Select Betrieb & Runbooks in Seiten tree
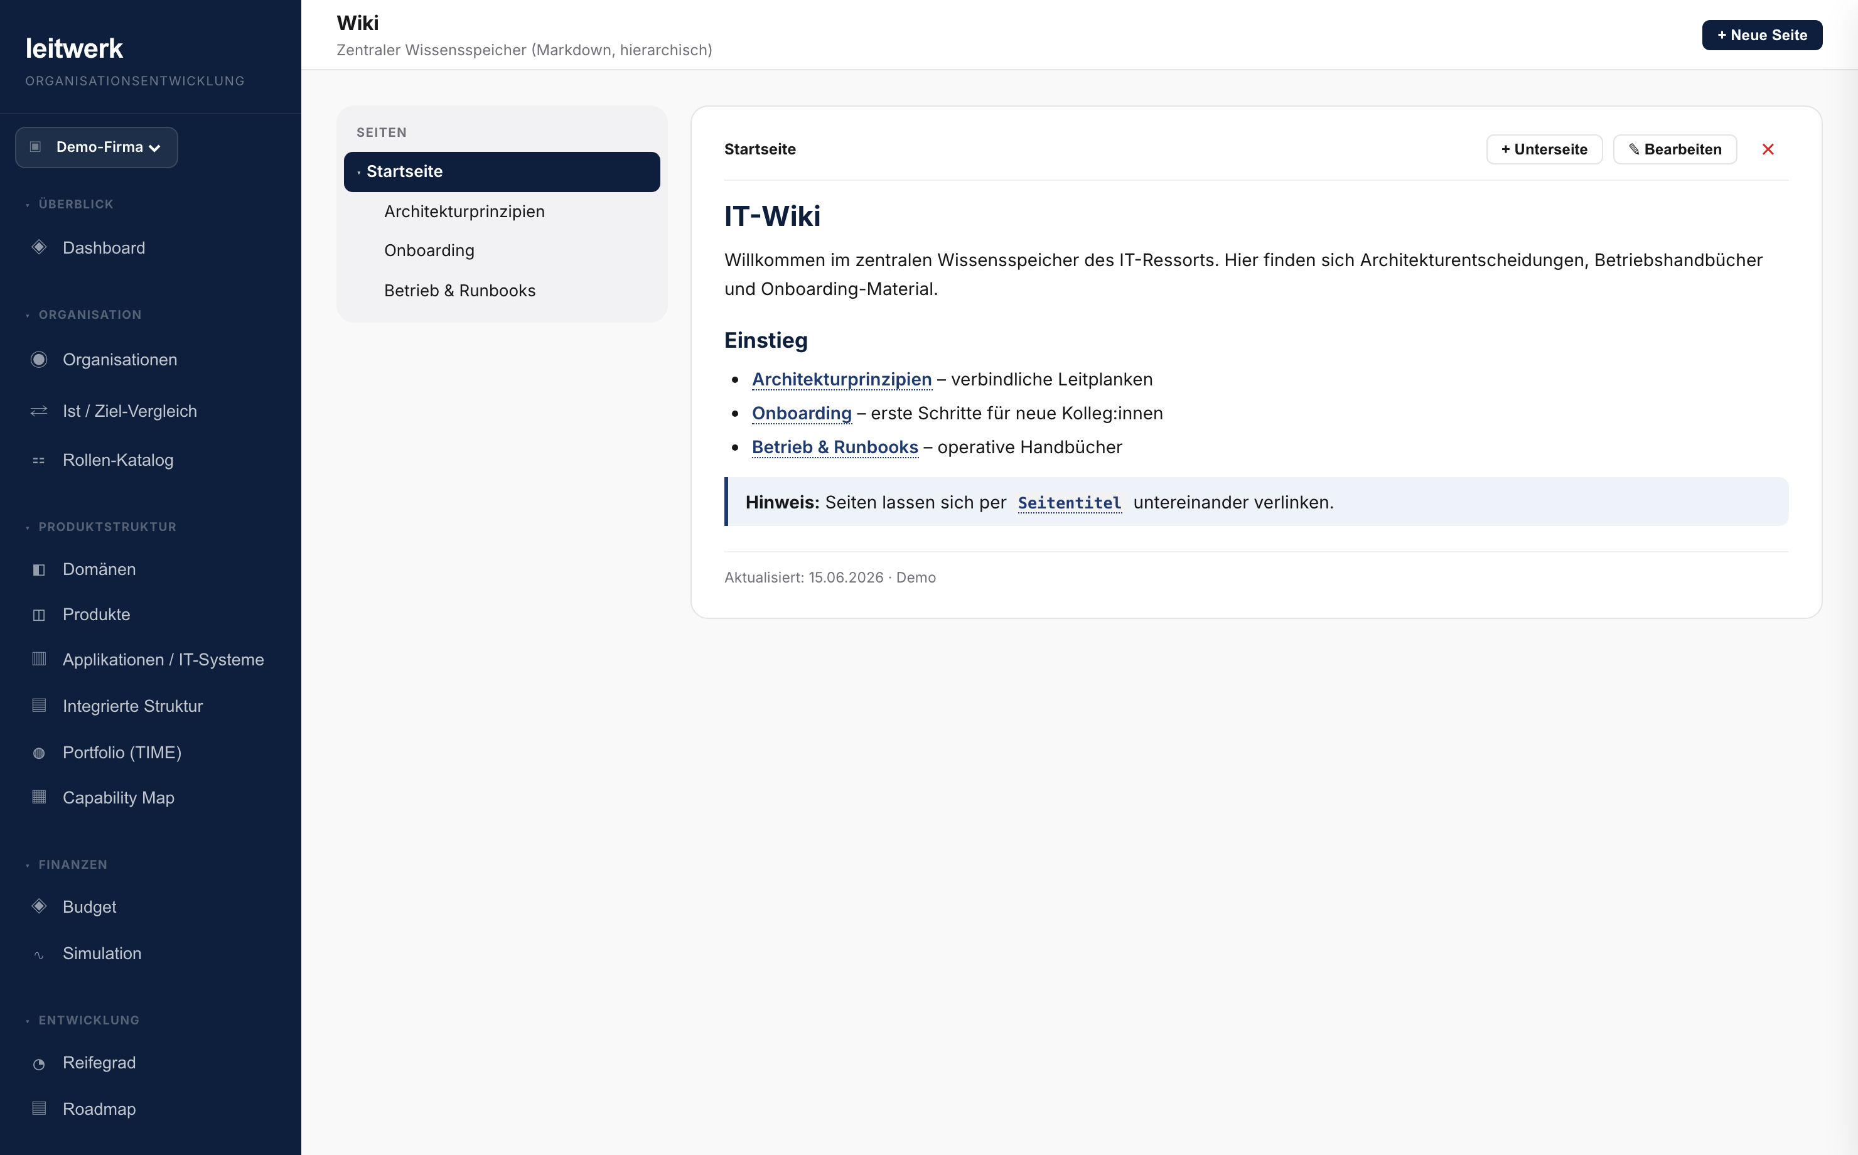Image resolution: width=1858 pixels, height=1155 pixels. [x=459, y=291]
